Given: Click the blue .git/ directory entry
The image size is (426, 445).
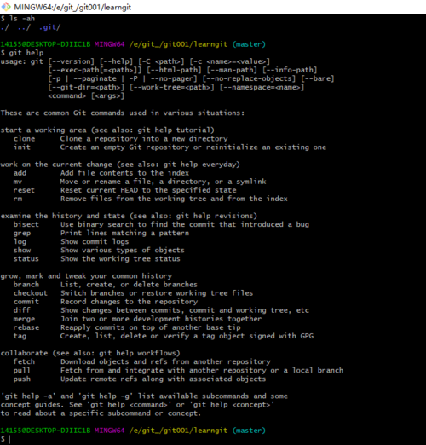Looking at the screenshot, I should tap(49, 27).
